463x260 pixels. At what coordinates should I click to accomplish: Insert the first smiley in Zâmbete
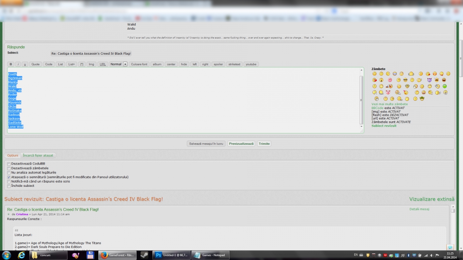tap(374, 74)
